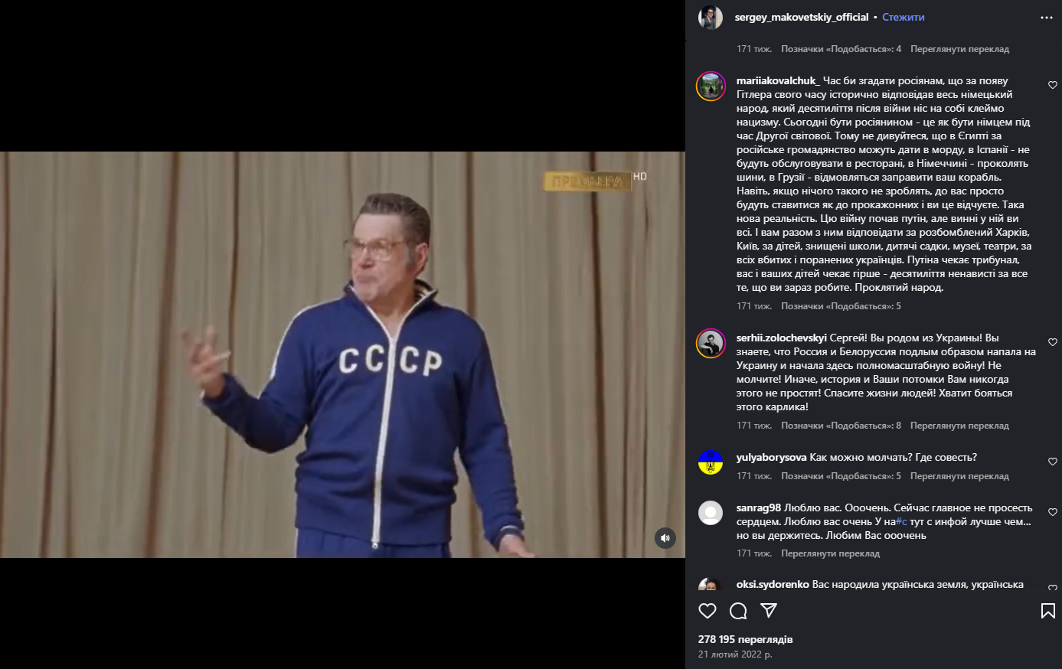Open sergey_makovetskiy_official profile avatar
This screenshot has width=1062, height=669.
tap(711, 17)
